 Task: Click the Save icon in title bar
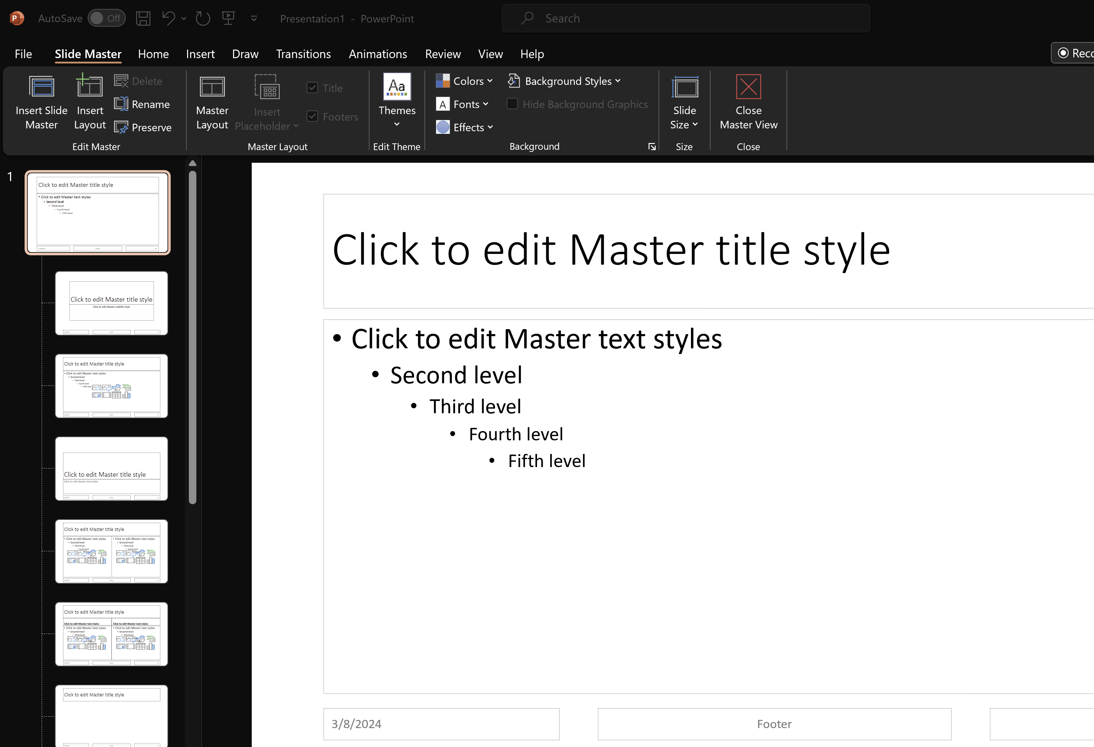point(143,19)
